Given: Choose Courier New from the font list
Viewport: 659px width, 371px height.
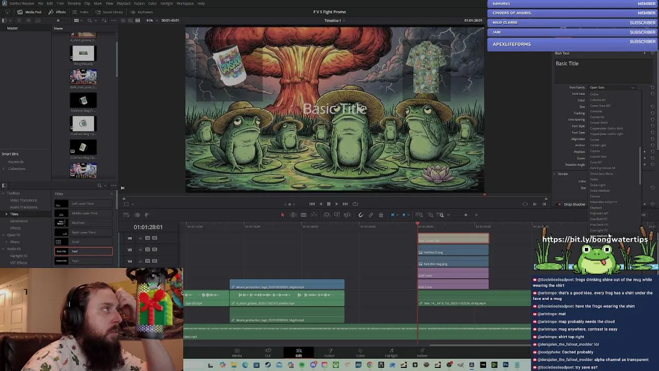Looking at the screenshot, I should pyautogui.click(x=598, y=157).
